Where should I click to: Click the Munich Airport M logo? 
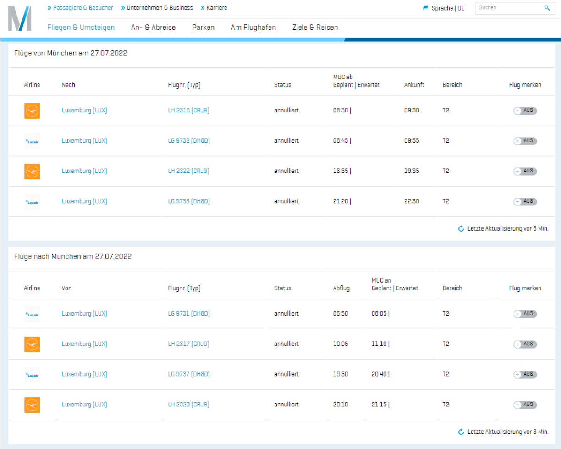20,19
